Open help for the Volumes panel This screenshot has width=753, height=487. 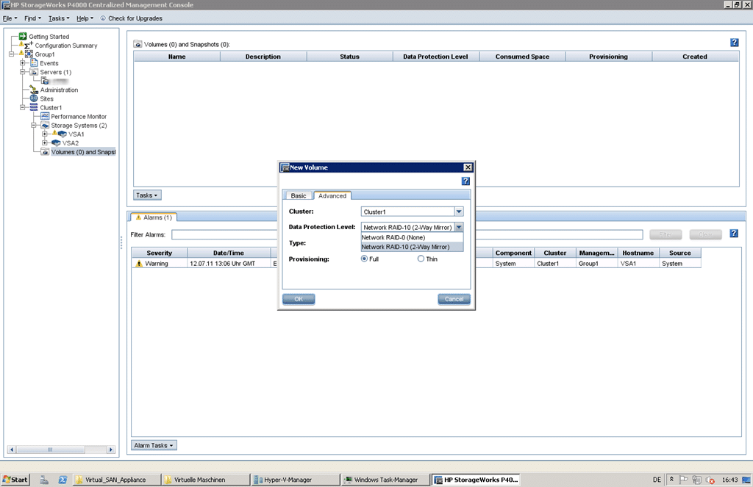coord(735,43)
